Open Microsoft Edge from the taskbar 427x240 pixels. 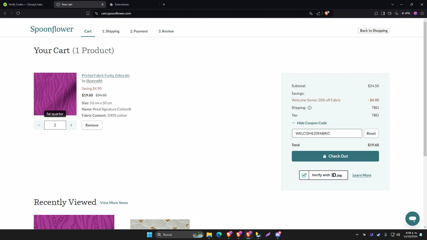(219, 235)
